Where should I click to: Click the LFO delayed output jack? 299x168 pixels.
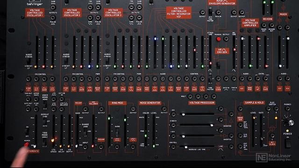tap(62, 109)
